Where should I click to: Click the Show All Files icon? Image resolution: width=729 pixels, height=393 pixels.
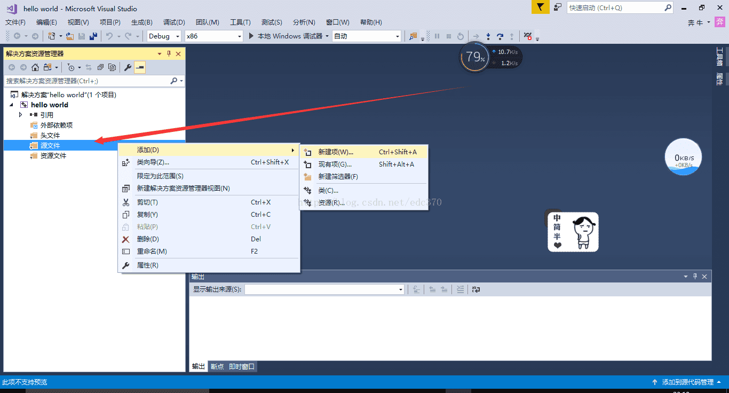[112, 67]
